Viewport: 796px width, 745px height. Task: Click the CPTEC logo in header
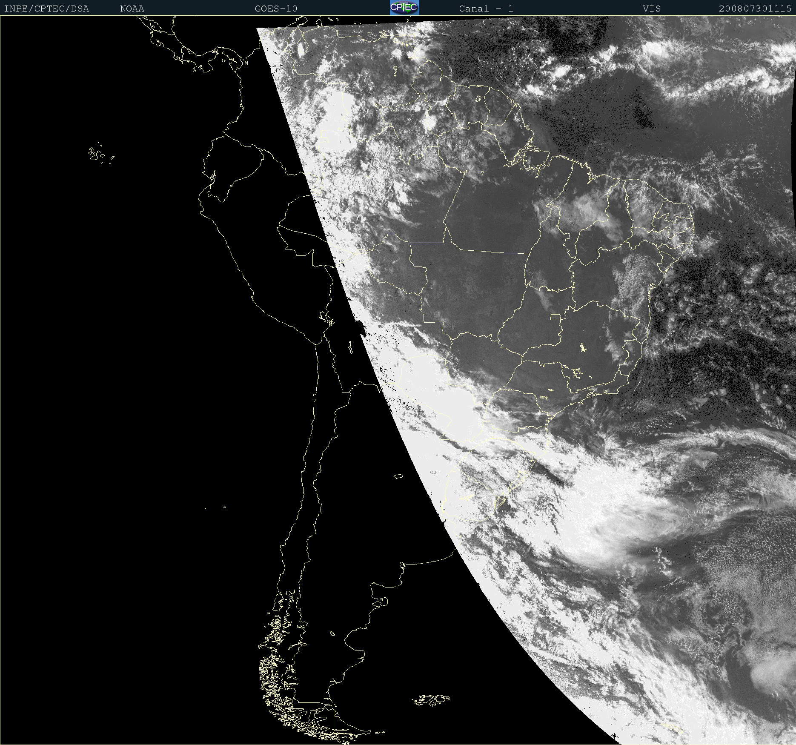(404, 8)
